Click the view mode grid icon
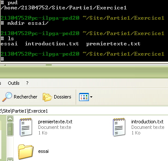Viewport: 168px width, 161px height. [84, 97]
